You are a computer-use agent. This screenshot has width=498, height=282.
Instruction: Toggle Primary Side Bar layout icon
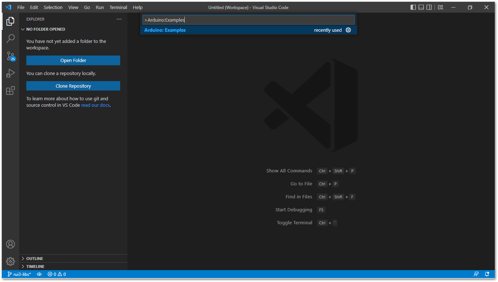pyautogui.click(x=413, y=7)
